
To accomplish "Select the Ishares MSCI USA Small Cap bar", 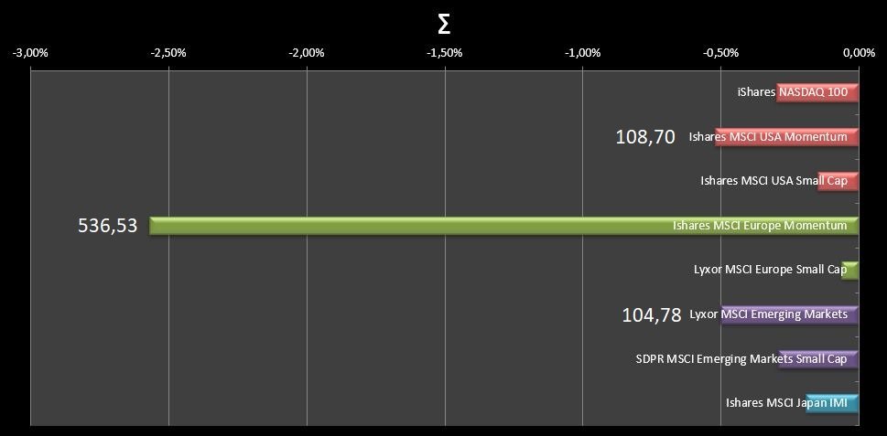I will pos(838,181).
